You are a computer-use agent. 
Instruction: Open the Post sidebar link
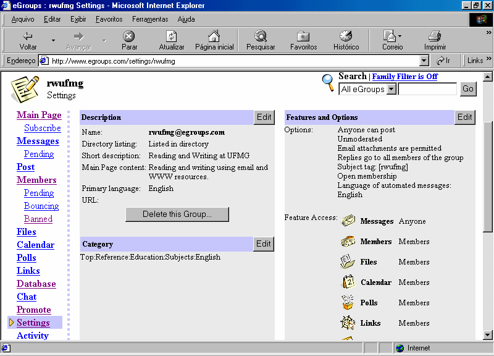point(25,167)
